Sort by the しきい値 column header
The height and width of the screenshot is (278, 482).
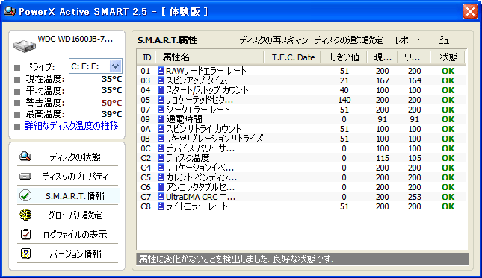[x=344, y=57]
